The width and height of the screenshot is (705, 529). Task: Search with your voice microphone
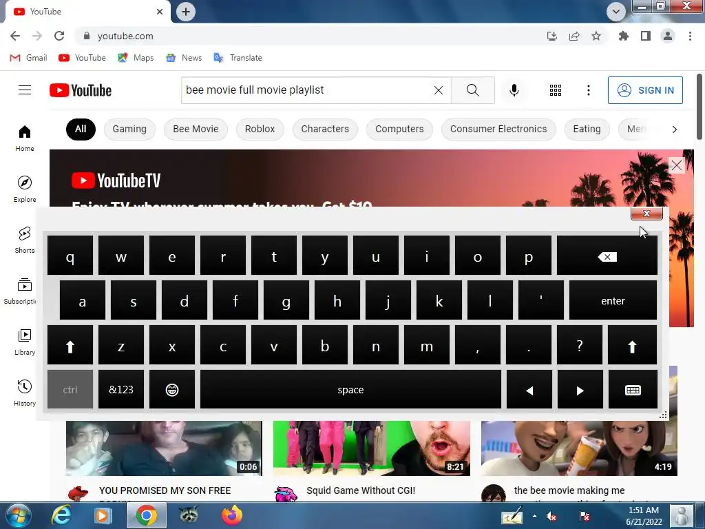click(x=514, y=90)
